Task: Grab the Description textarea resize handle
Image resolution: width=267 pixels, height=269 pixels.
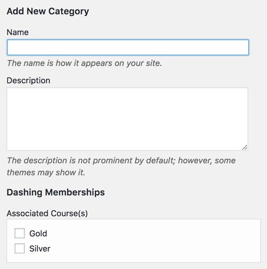Action: click(245, 147)
